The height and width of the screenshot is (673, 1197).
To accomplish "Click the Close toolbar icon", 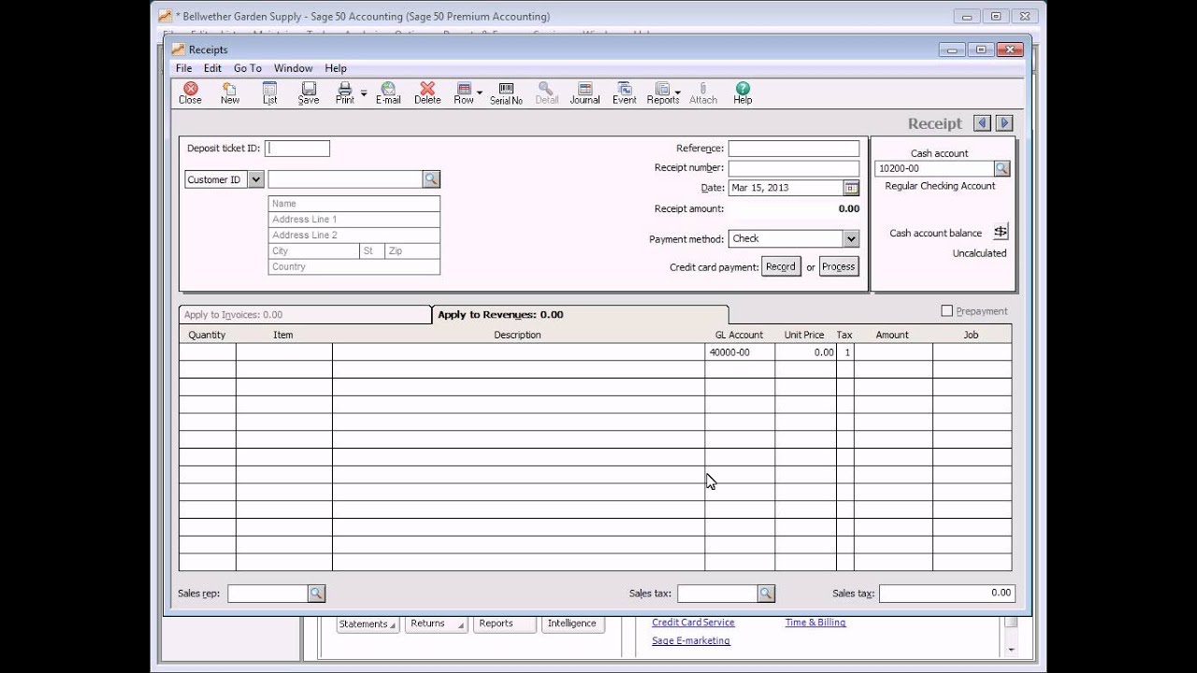I will point(190,93).
